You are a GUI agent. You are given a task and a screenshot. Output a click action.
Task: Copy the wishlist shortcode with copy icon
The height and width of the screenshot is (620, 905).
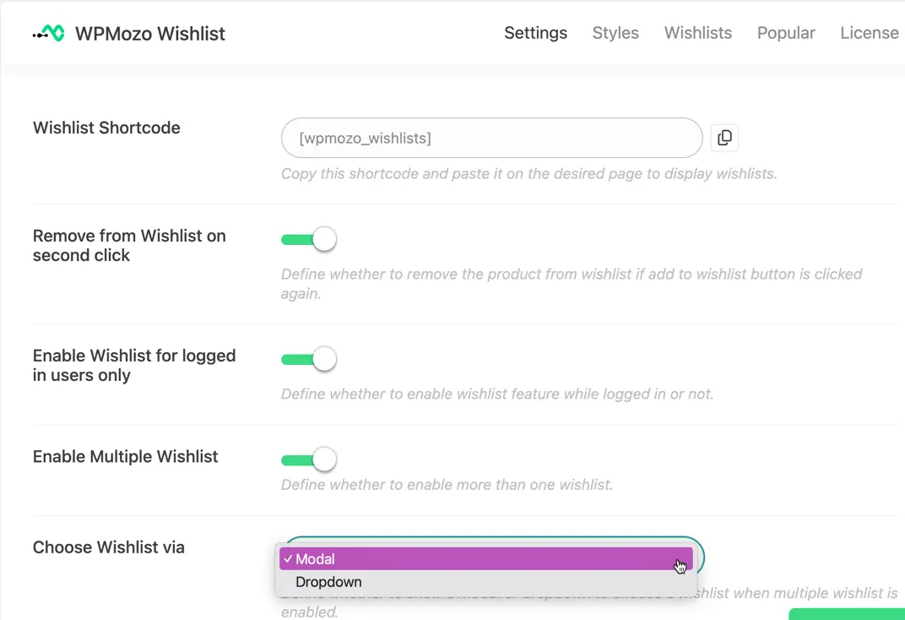pyautogui.click(x=724, y=138)
